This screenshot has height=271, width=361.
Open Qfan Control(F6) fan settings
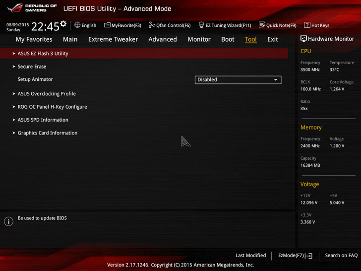170,25
